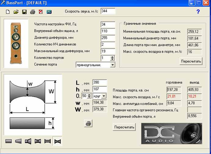Image resolution: width=211 pixels, height=154 pixels.
Task: Click the Скорость звука, м/с label
Action: pyautogui.click(x=82, y=11)
